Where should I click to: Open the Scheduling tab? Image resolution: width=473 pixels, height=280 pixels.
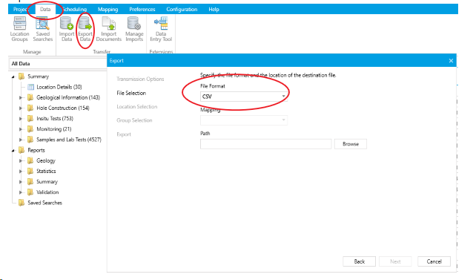pyautogui.click(x=75, y=10)
